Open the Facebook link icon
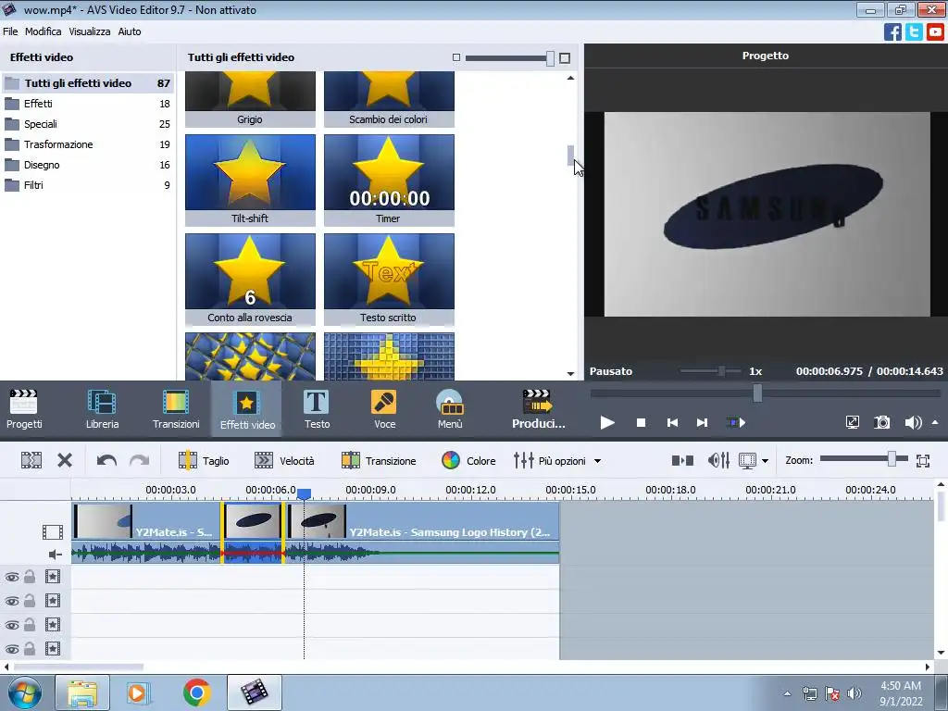Image resolution: width=948 pixels, height=711 pixels. [892, 31]
